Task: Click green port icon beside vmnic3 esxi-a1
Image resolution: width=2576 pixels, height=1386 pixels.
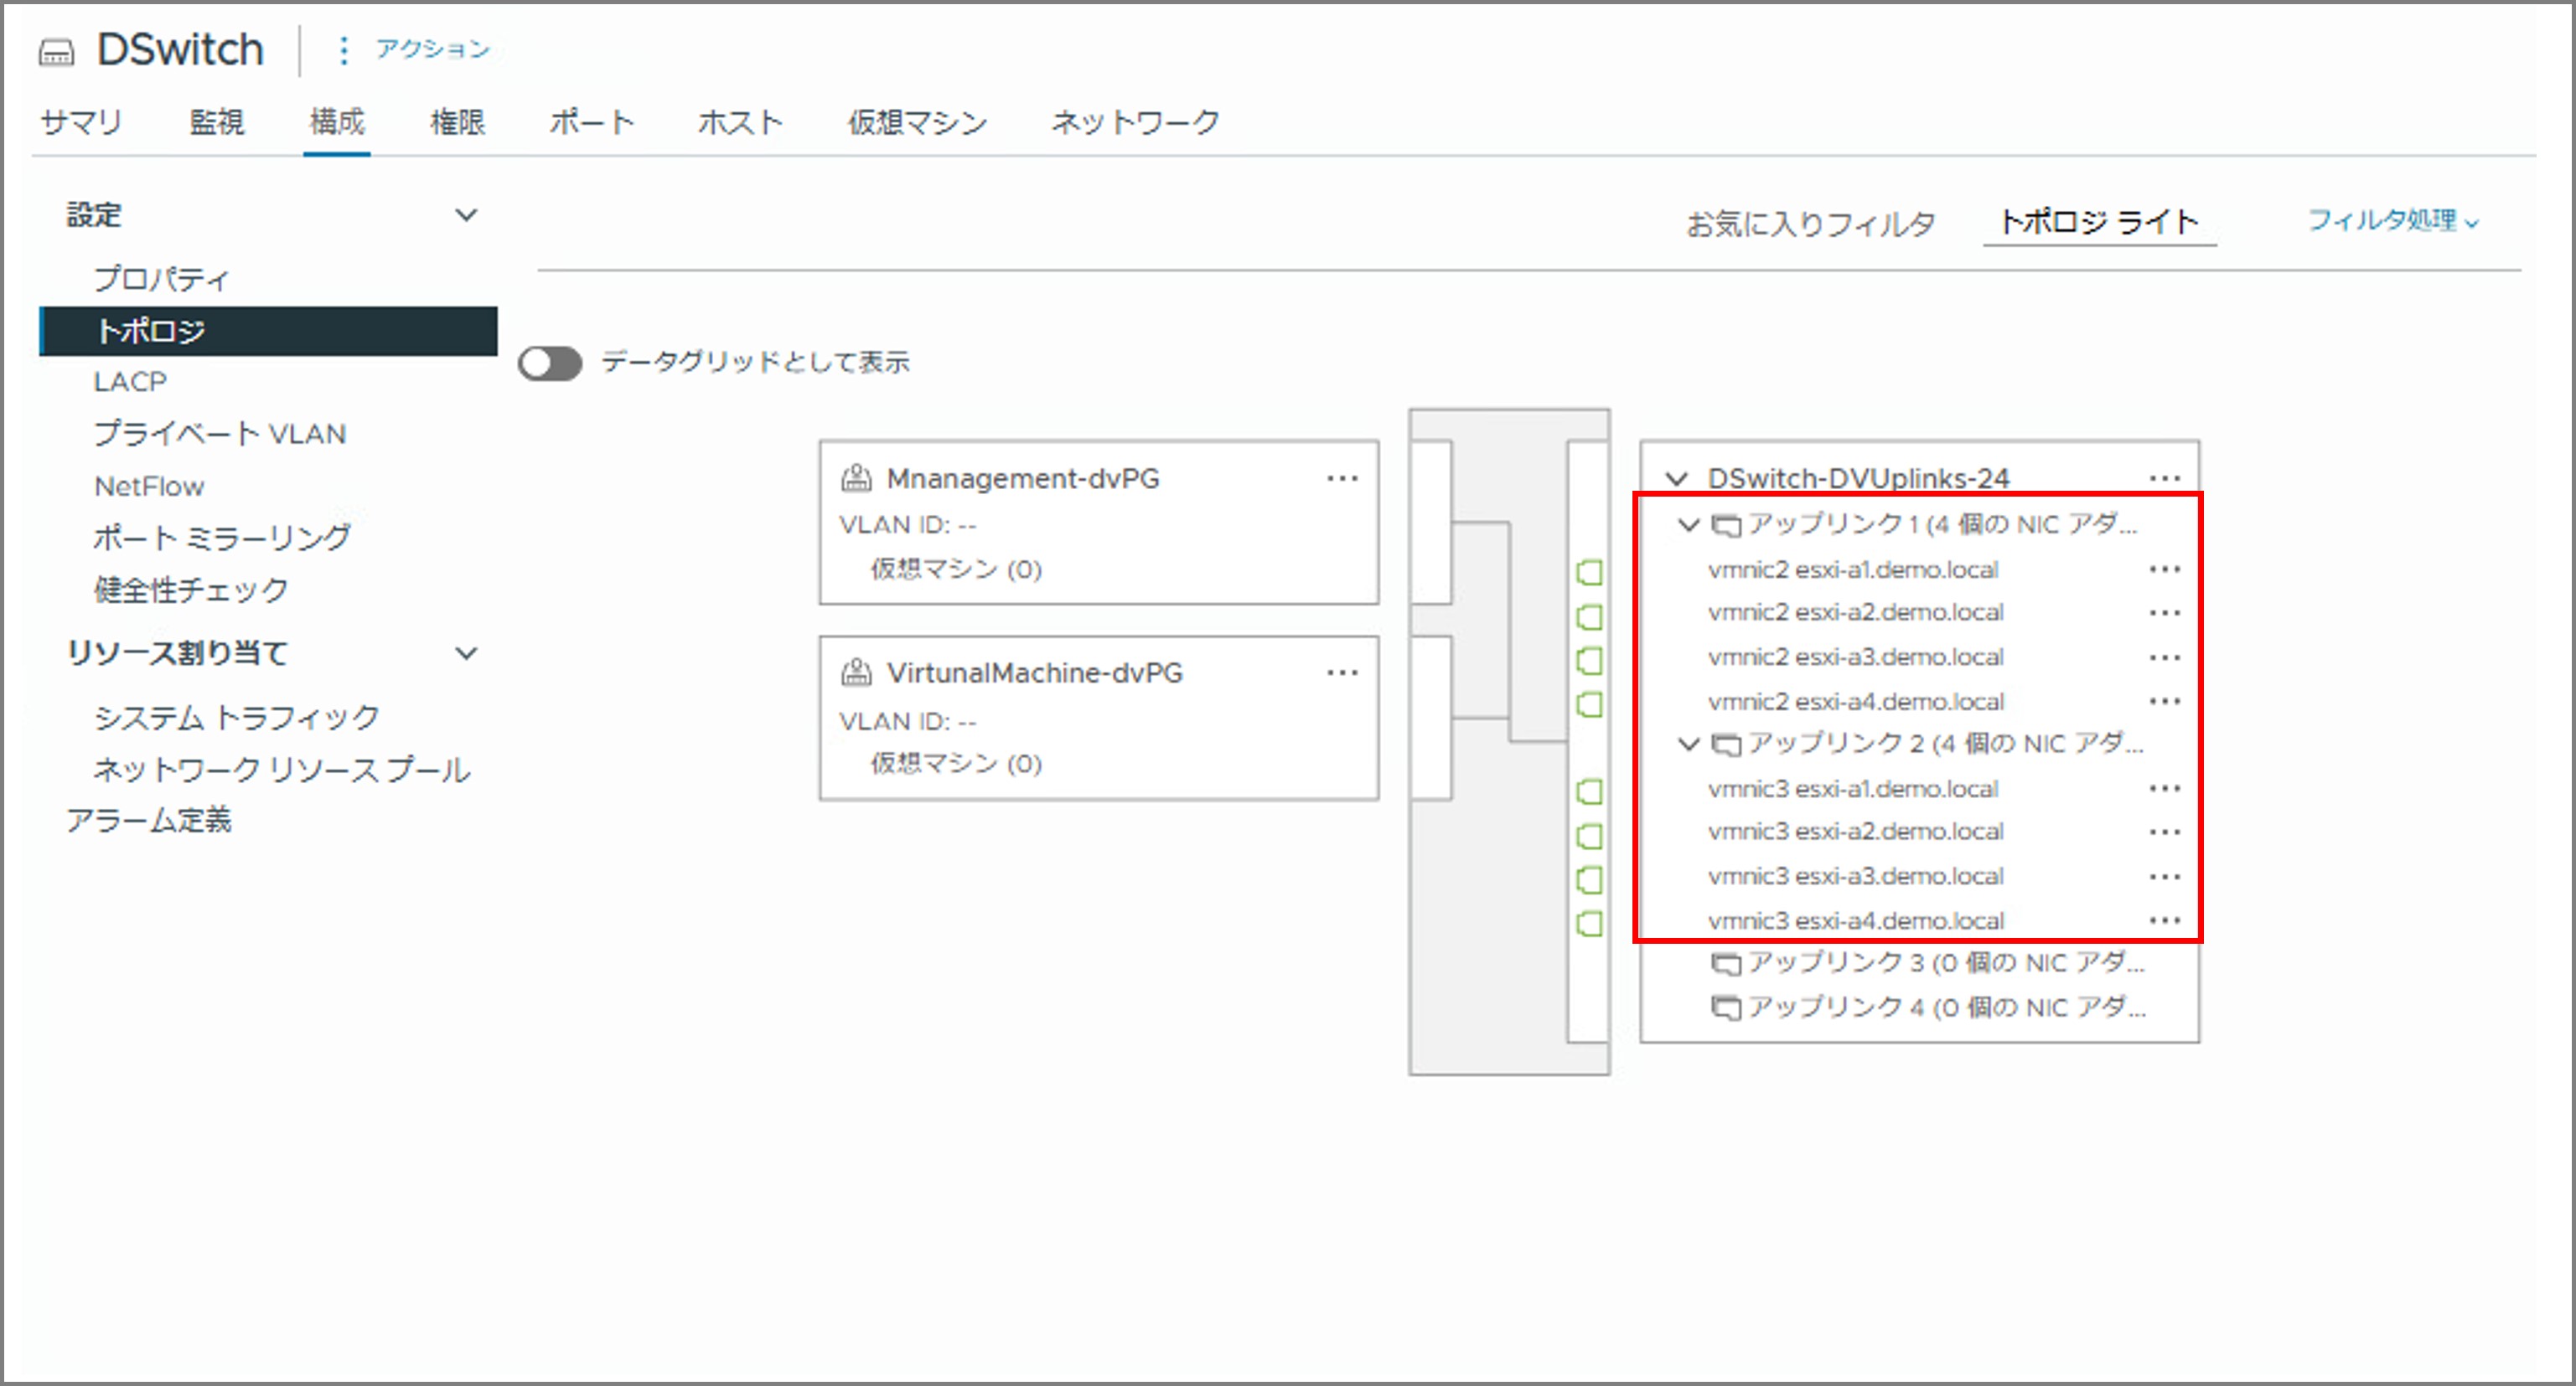Action: (x=1589, y=792)
